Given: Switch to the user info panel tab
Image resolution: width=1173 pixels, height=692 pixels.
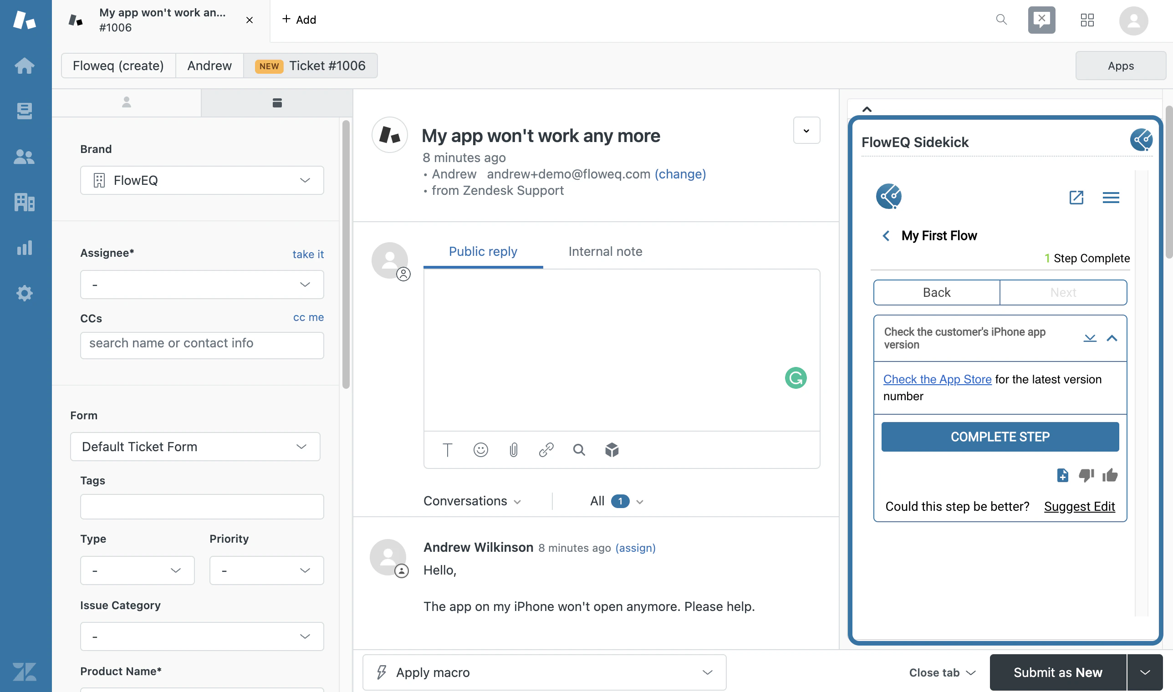Looking at the screenshot, I should pyautogui.click(x=127, y=102).
